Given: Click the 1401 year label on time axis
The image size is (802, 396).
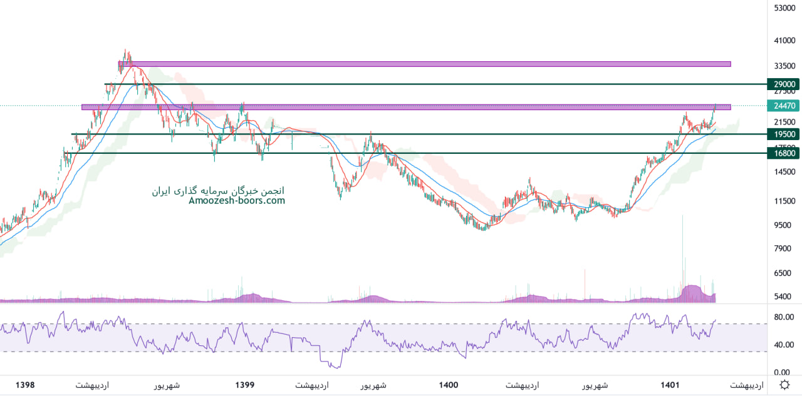Looking at the screenshot, I should point(669,385).
